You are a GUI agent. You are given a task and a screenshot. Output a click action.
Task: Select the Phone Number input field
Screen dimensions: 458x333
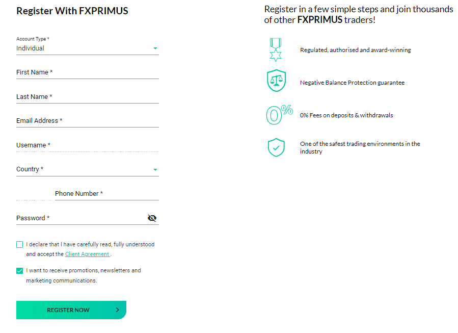point(107,194)
